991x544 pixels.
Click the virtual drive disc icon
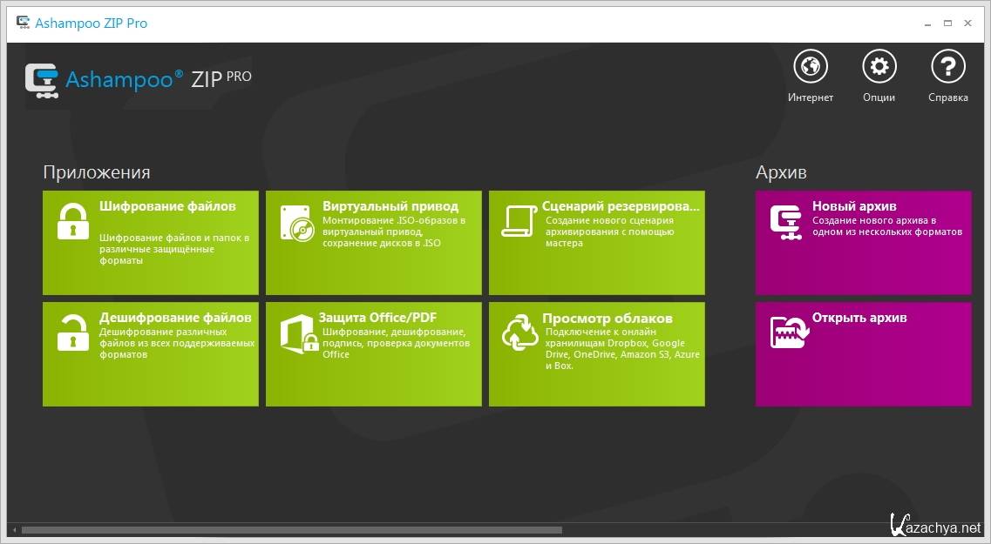(296, 222)
